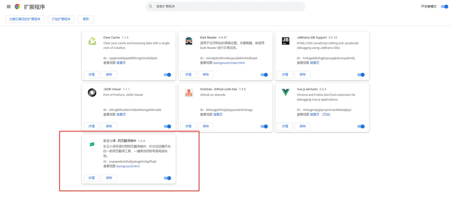Viewport: 451px width, 207px height.
Task: Open 详情 details for Dark Reader
Action: coord(188,75)
